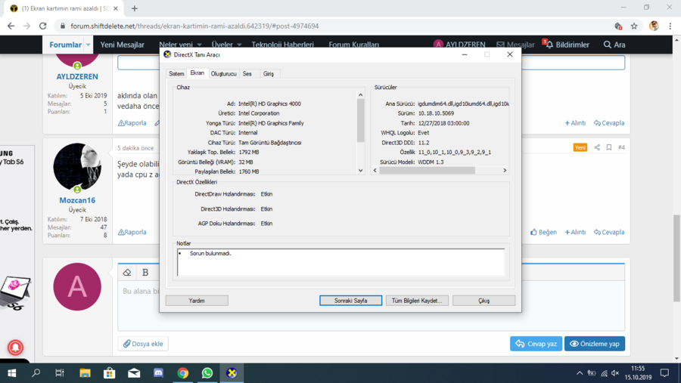Click the Sonraki Sayfa button
Screen dimensions: 681x383
(350, 301)
